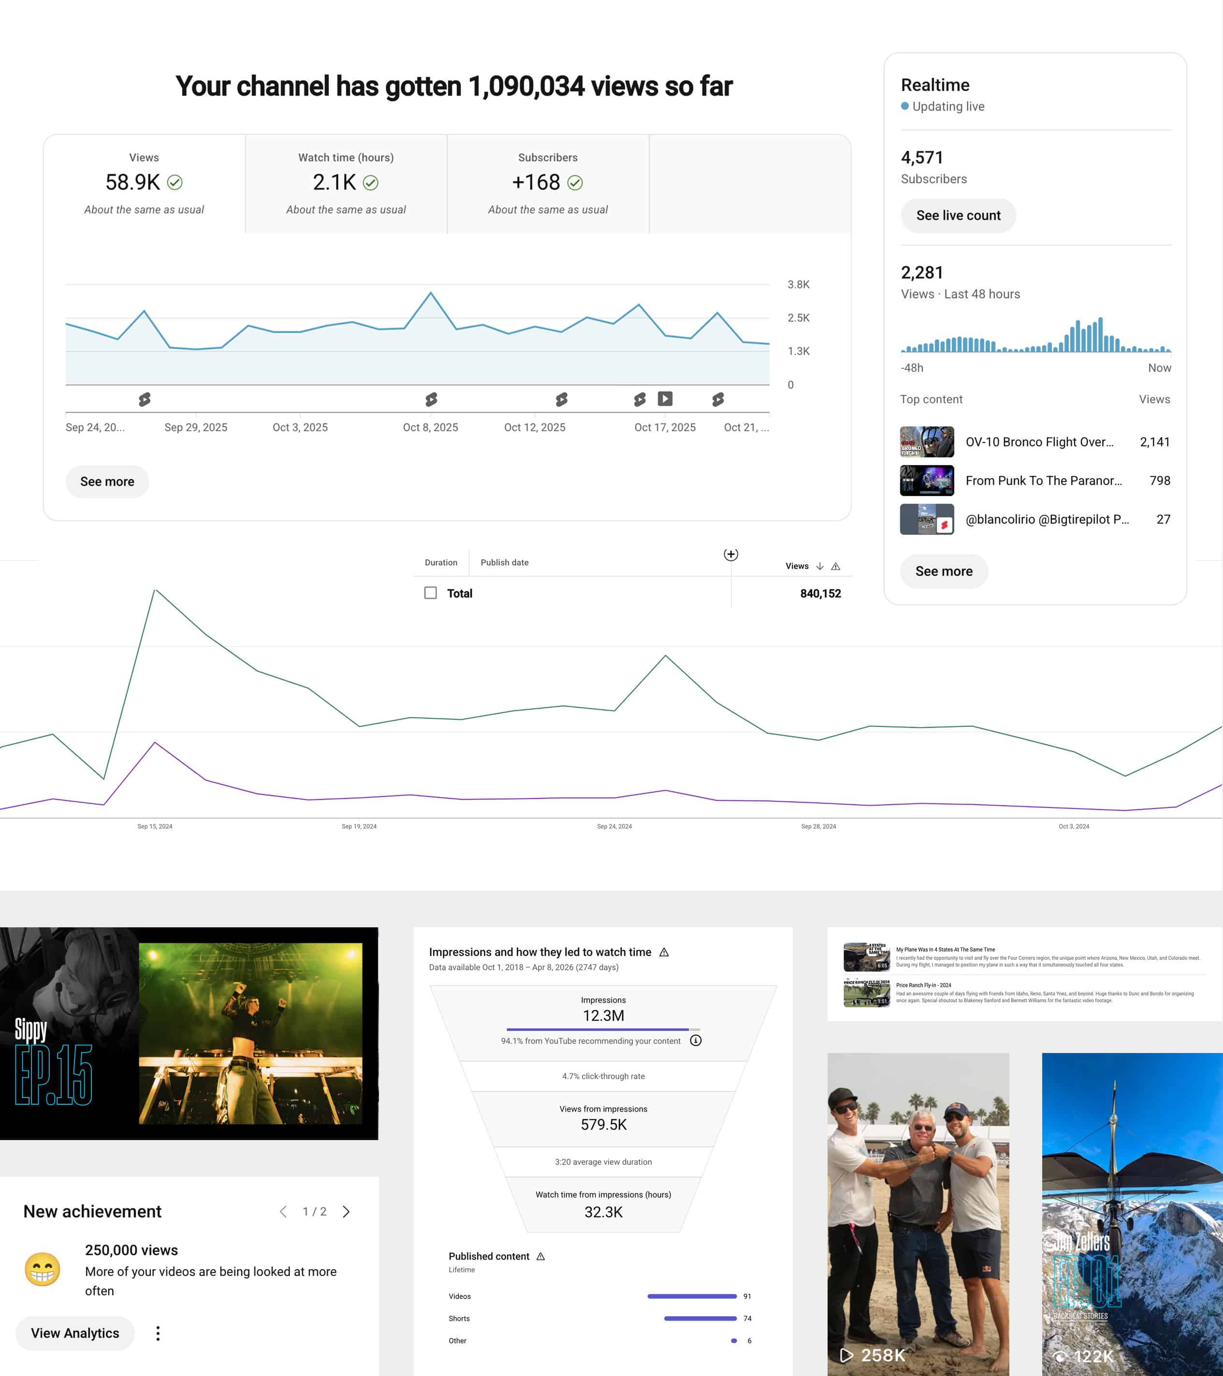
Task: Click the Shorts marker near Sep 27
Action: 145,399
